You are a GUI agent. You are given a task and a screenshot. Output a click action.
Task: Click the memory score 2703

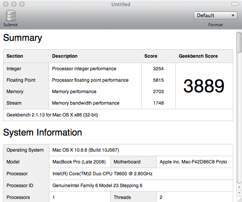[159, 92]
